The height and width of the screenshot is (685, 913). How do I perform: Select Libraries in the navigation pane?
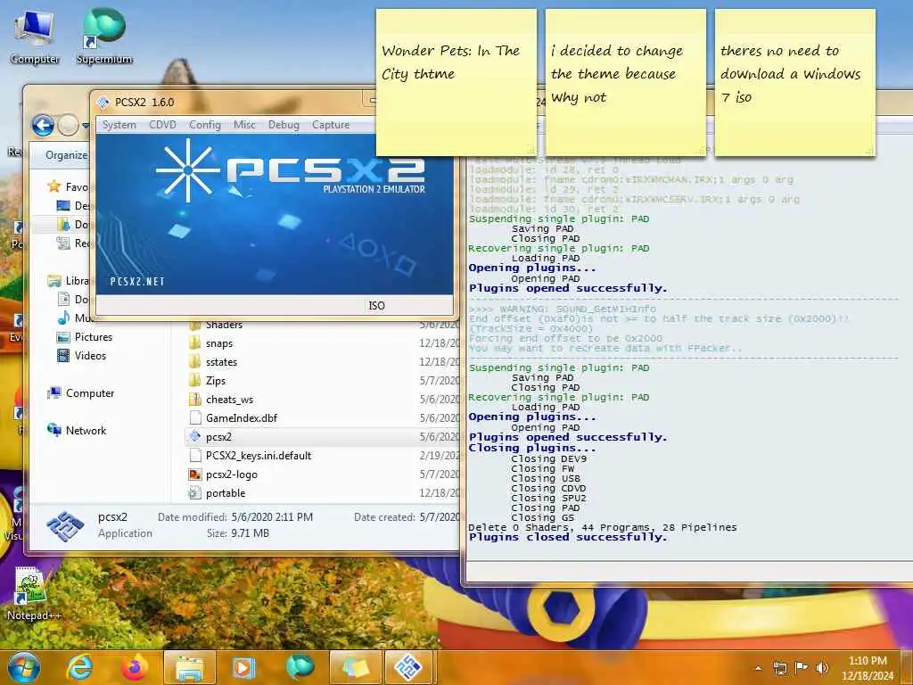(69, 281)
